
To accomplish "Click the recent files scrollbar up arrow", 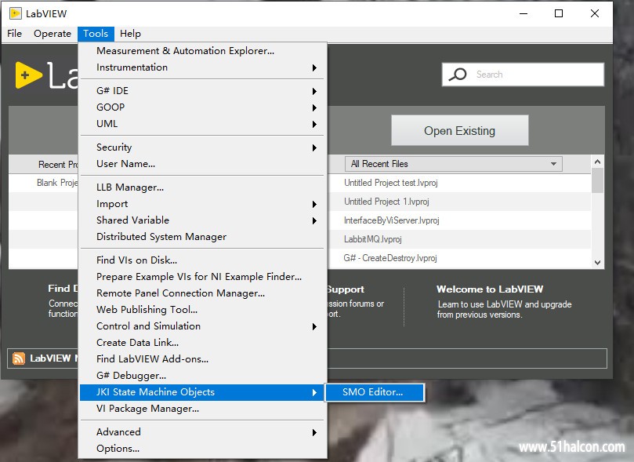I will (x=598, y=162).
